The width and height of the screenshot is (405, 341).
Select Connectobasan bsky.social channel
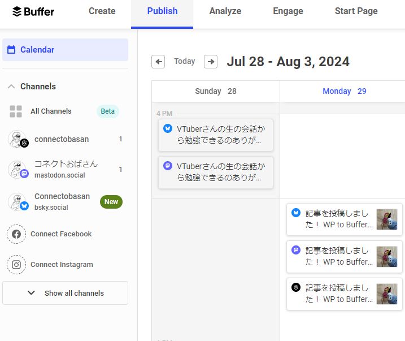coord(62,202)
